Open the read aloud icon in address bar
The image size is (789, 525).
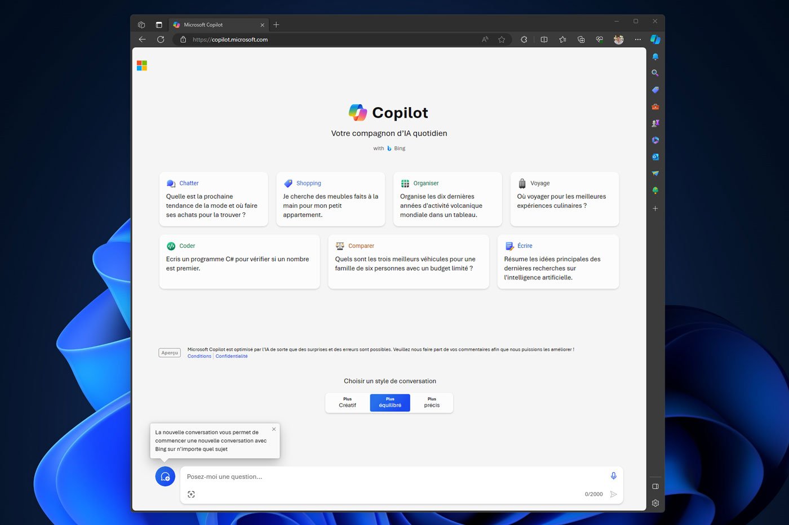[x=485, y=39]
